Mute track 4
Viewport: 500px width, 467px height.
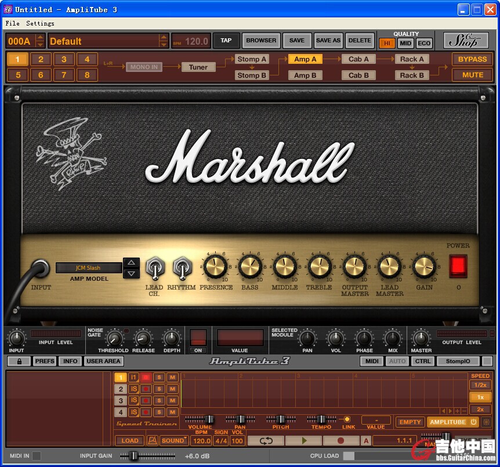tap(172, 412)
